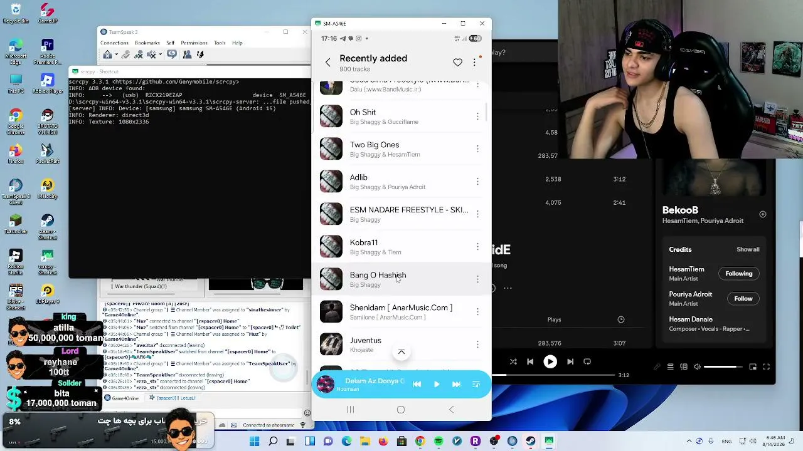Viewport: 803px width, 451px height.
Task: Play the track Oh Shit
Action: click(401, 117)
